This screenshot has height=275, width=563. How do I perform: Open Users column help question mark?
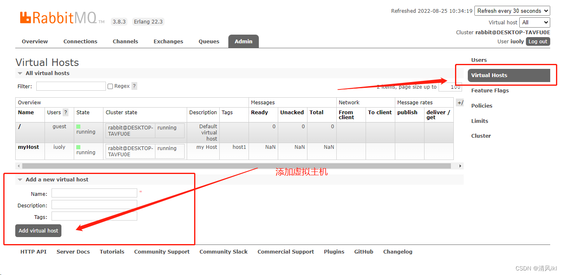tap(66, 113)
